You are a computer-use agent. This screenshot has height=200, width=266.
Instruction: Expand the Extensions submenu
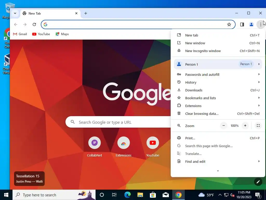(x=218, y=106)
